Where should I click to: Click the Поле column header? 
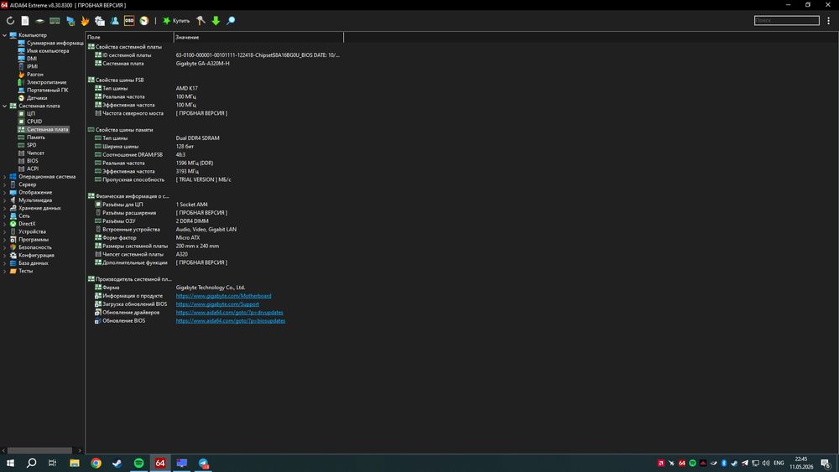click(129, 38)
